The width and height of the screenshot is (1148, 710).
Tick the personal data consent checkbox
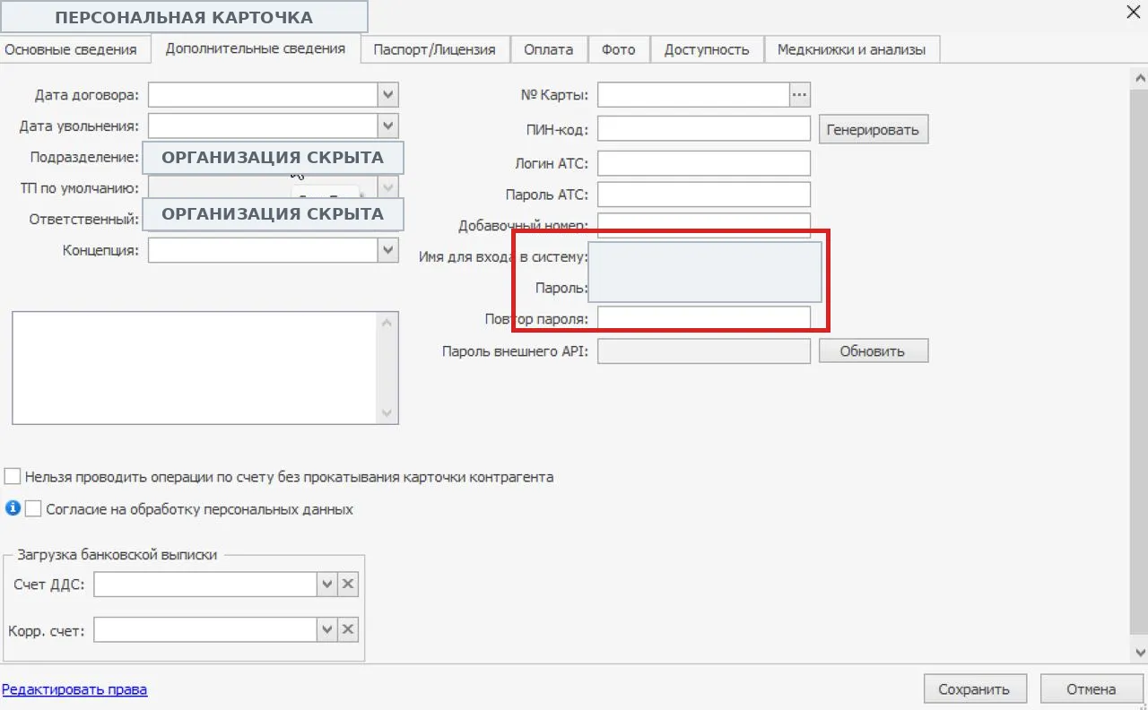point(33,508)
